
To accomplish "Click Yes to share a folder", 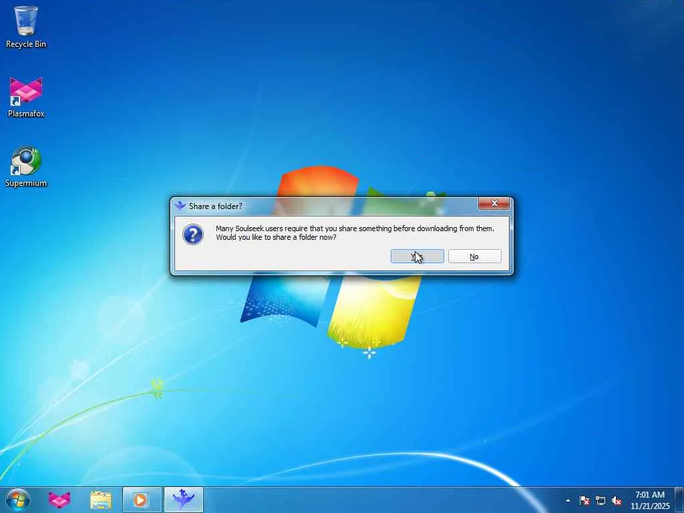I will [417, 256].
